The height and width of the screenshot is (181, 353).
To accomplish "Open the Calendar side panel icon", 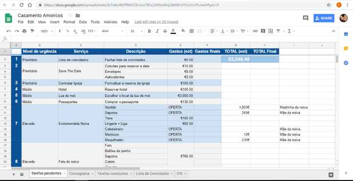I will click(x=346, y=34).
